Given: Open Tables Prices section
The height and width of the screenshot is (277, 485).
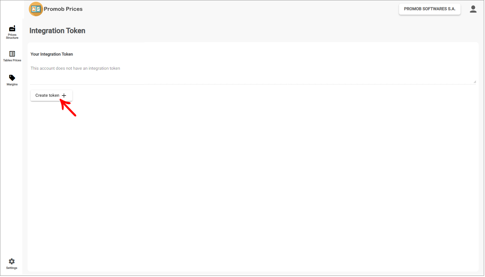Looking at the screenshot, I should 12,56.
